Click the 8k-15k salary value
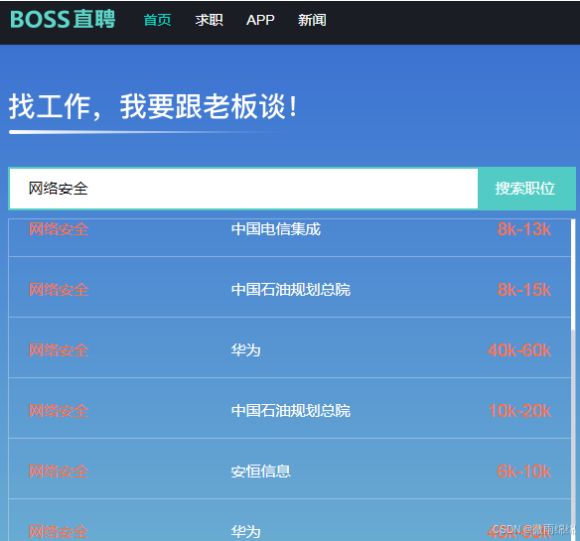The height and width of the screenshot is (541, 580). point(524,290)
